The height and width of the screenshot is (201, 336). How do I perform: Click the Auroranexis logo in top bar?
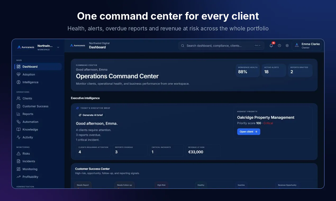point(78,45)
